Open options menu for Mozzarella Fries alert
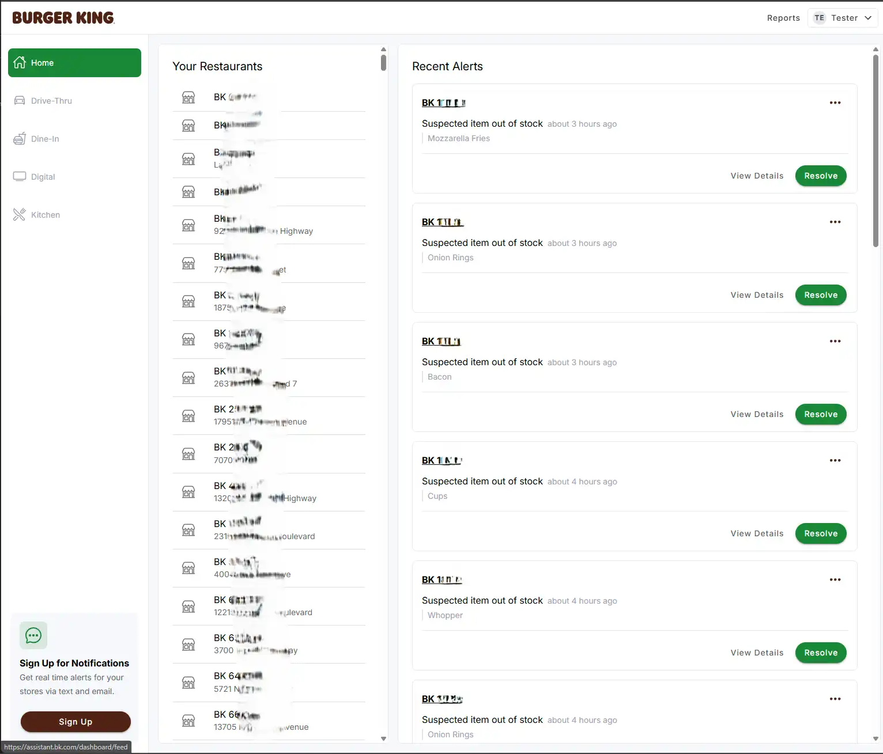 (x=835, y=103)
